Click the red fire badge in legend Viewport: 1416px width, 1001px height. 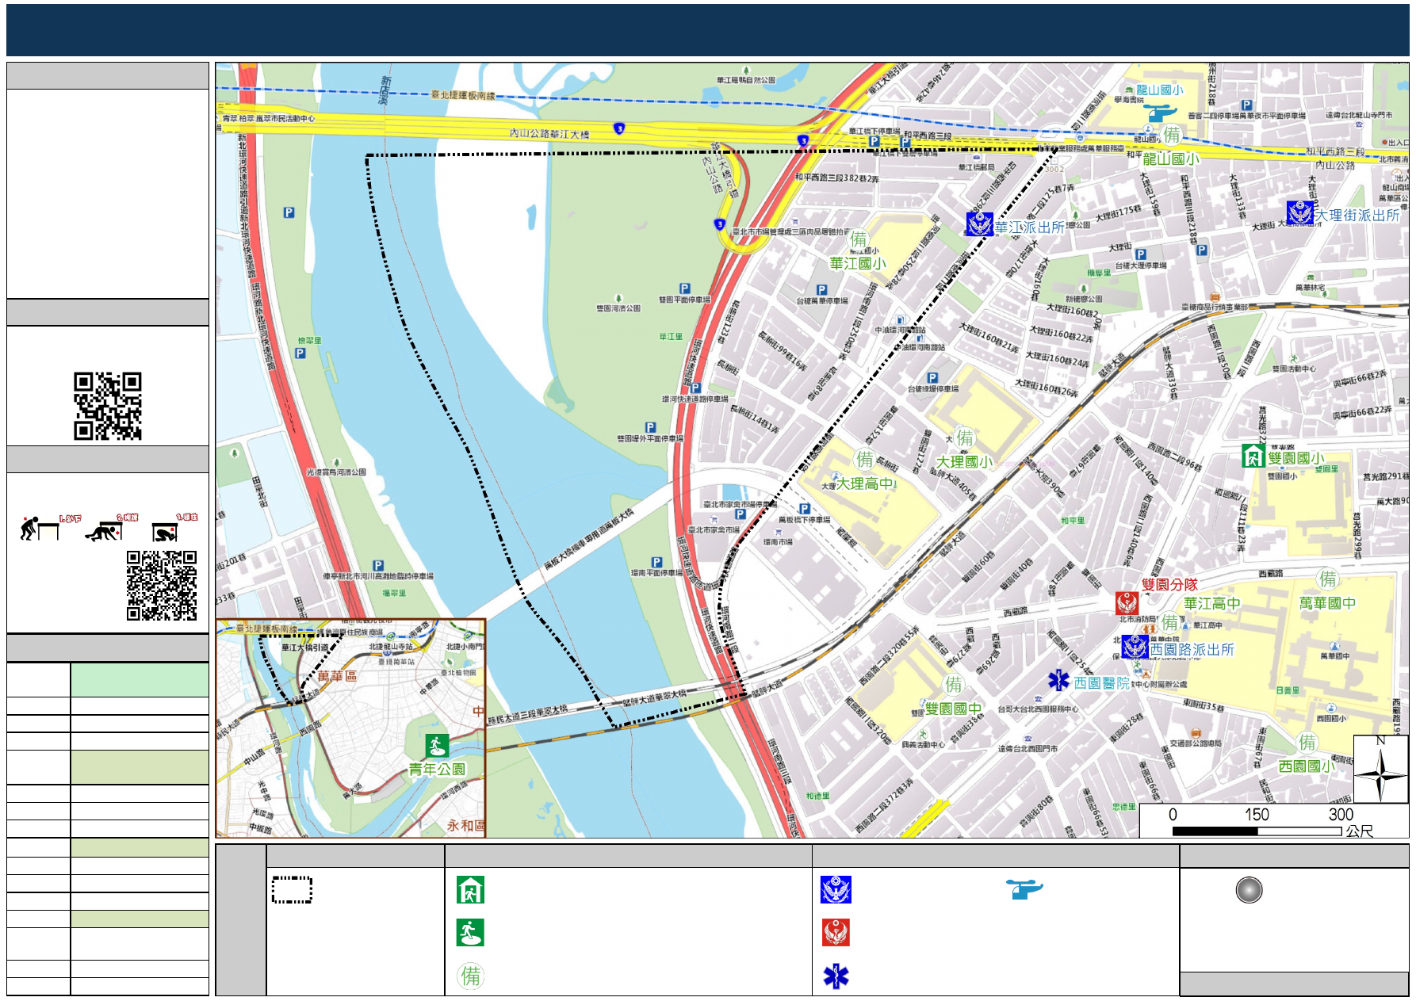836,933
